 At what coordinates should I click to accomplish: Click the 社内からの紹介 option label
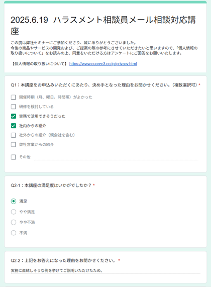point(33,126)
